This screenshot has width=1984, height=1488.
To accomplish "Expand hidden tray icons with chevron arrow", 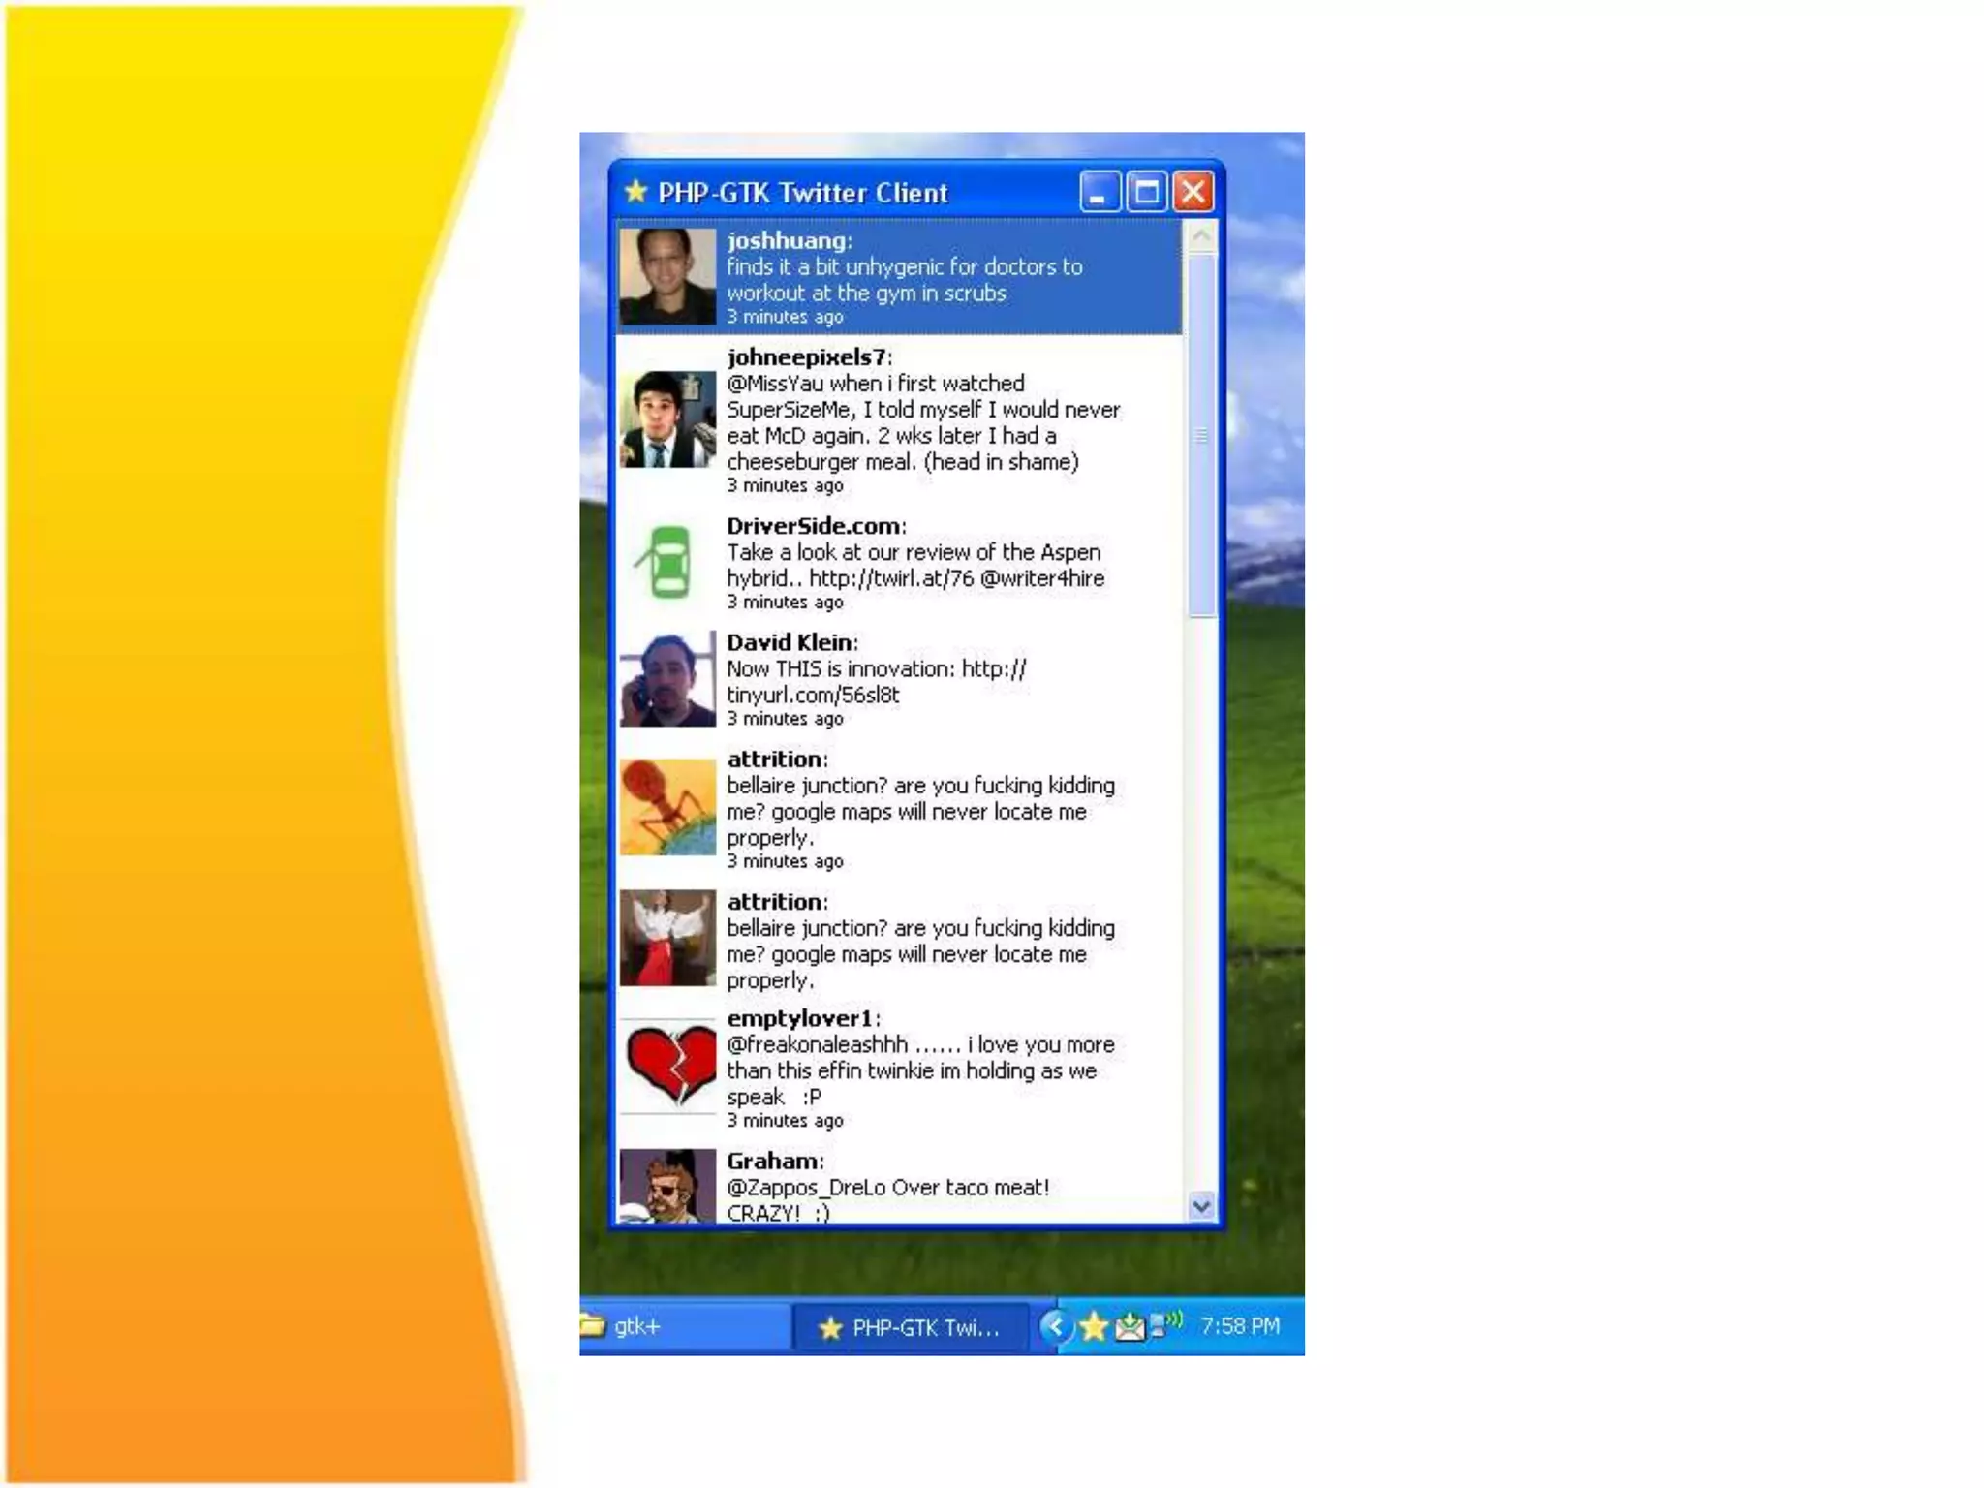I will pos(1055,1326).
